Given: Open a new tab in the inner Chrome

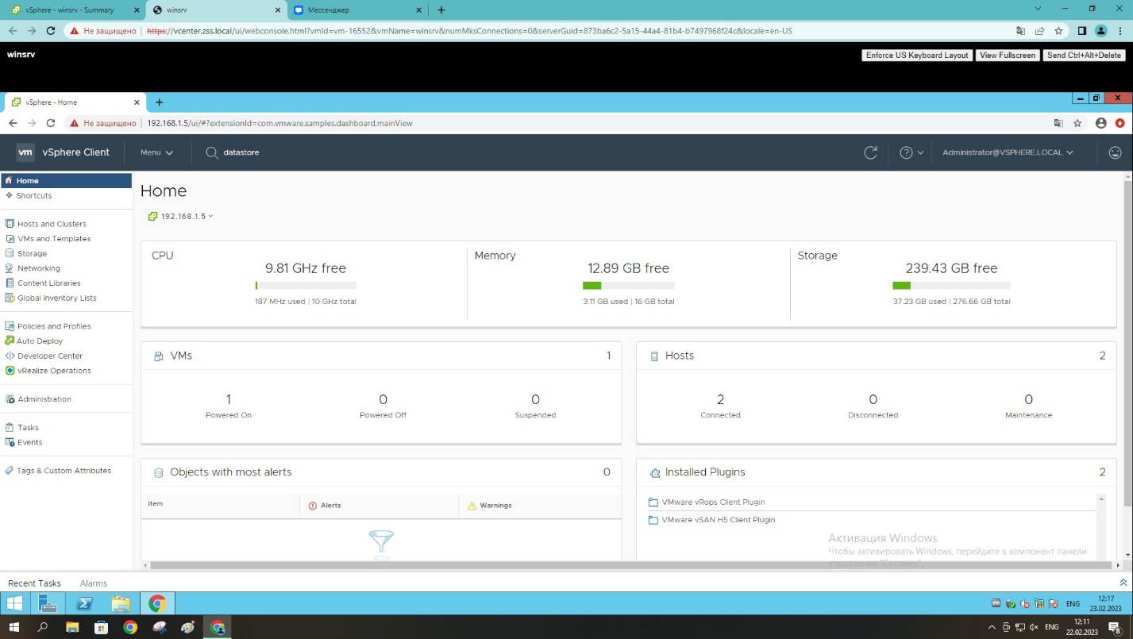Looking at the screenshot, I should click(159, 102).
